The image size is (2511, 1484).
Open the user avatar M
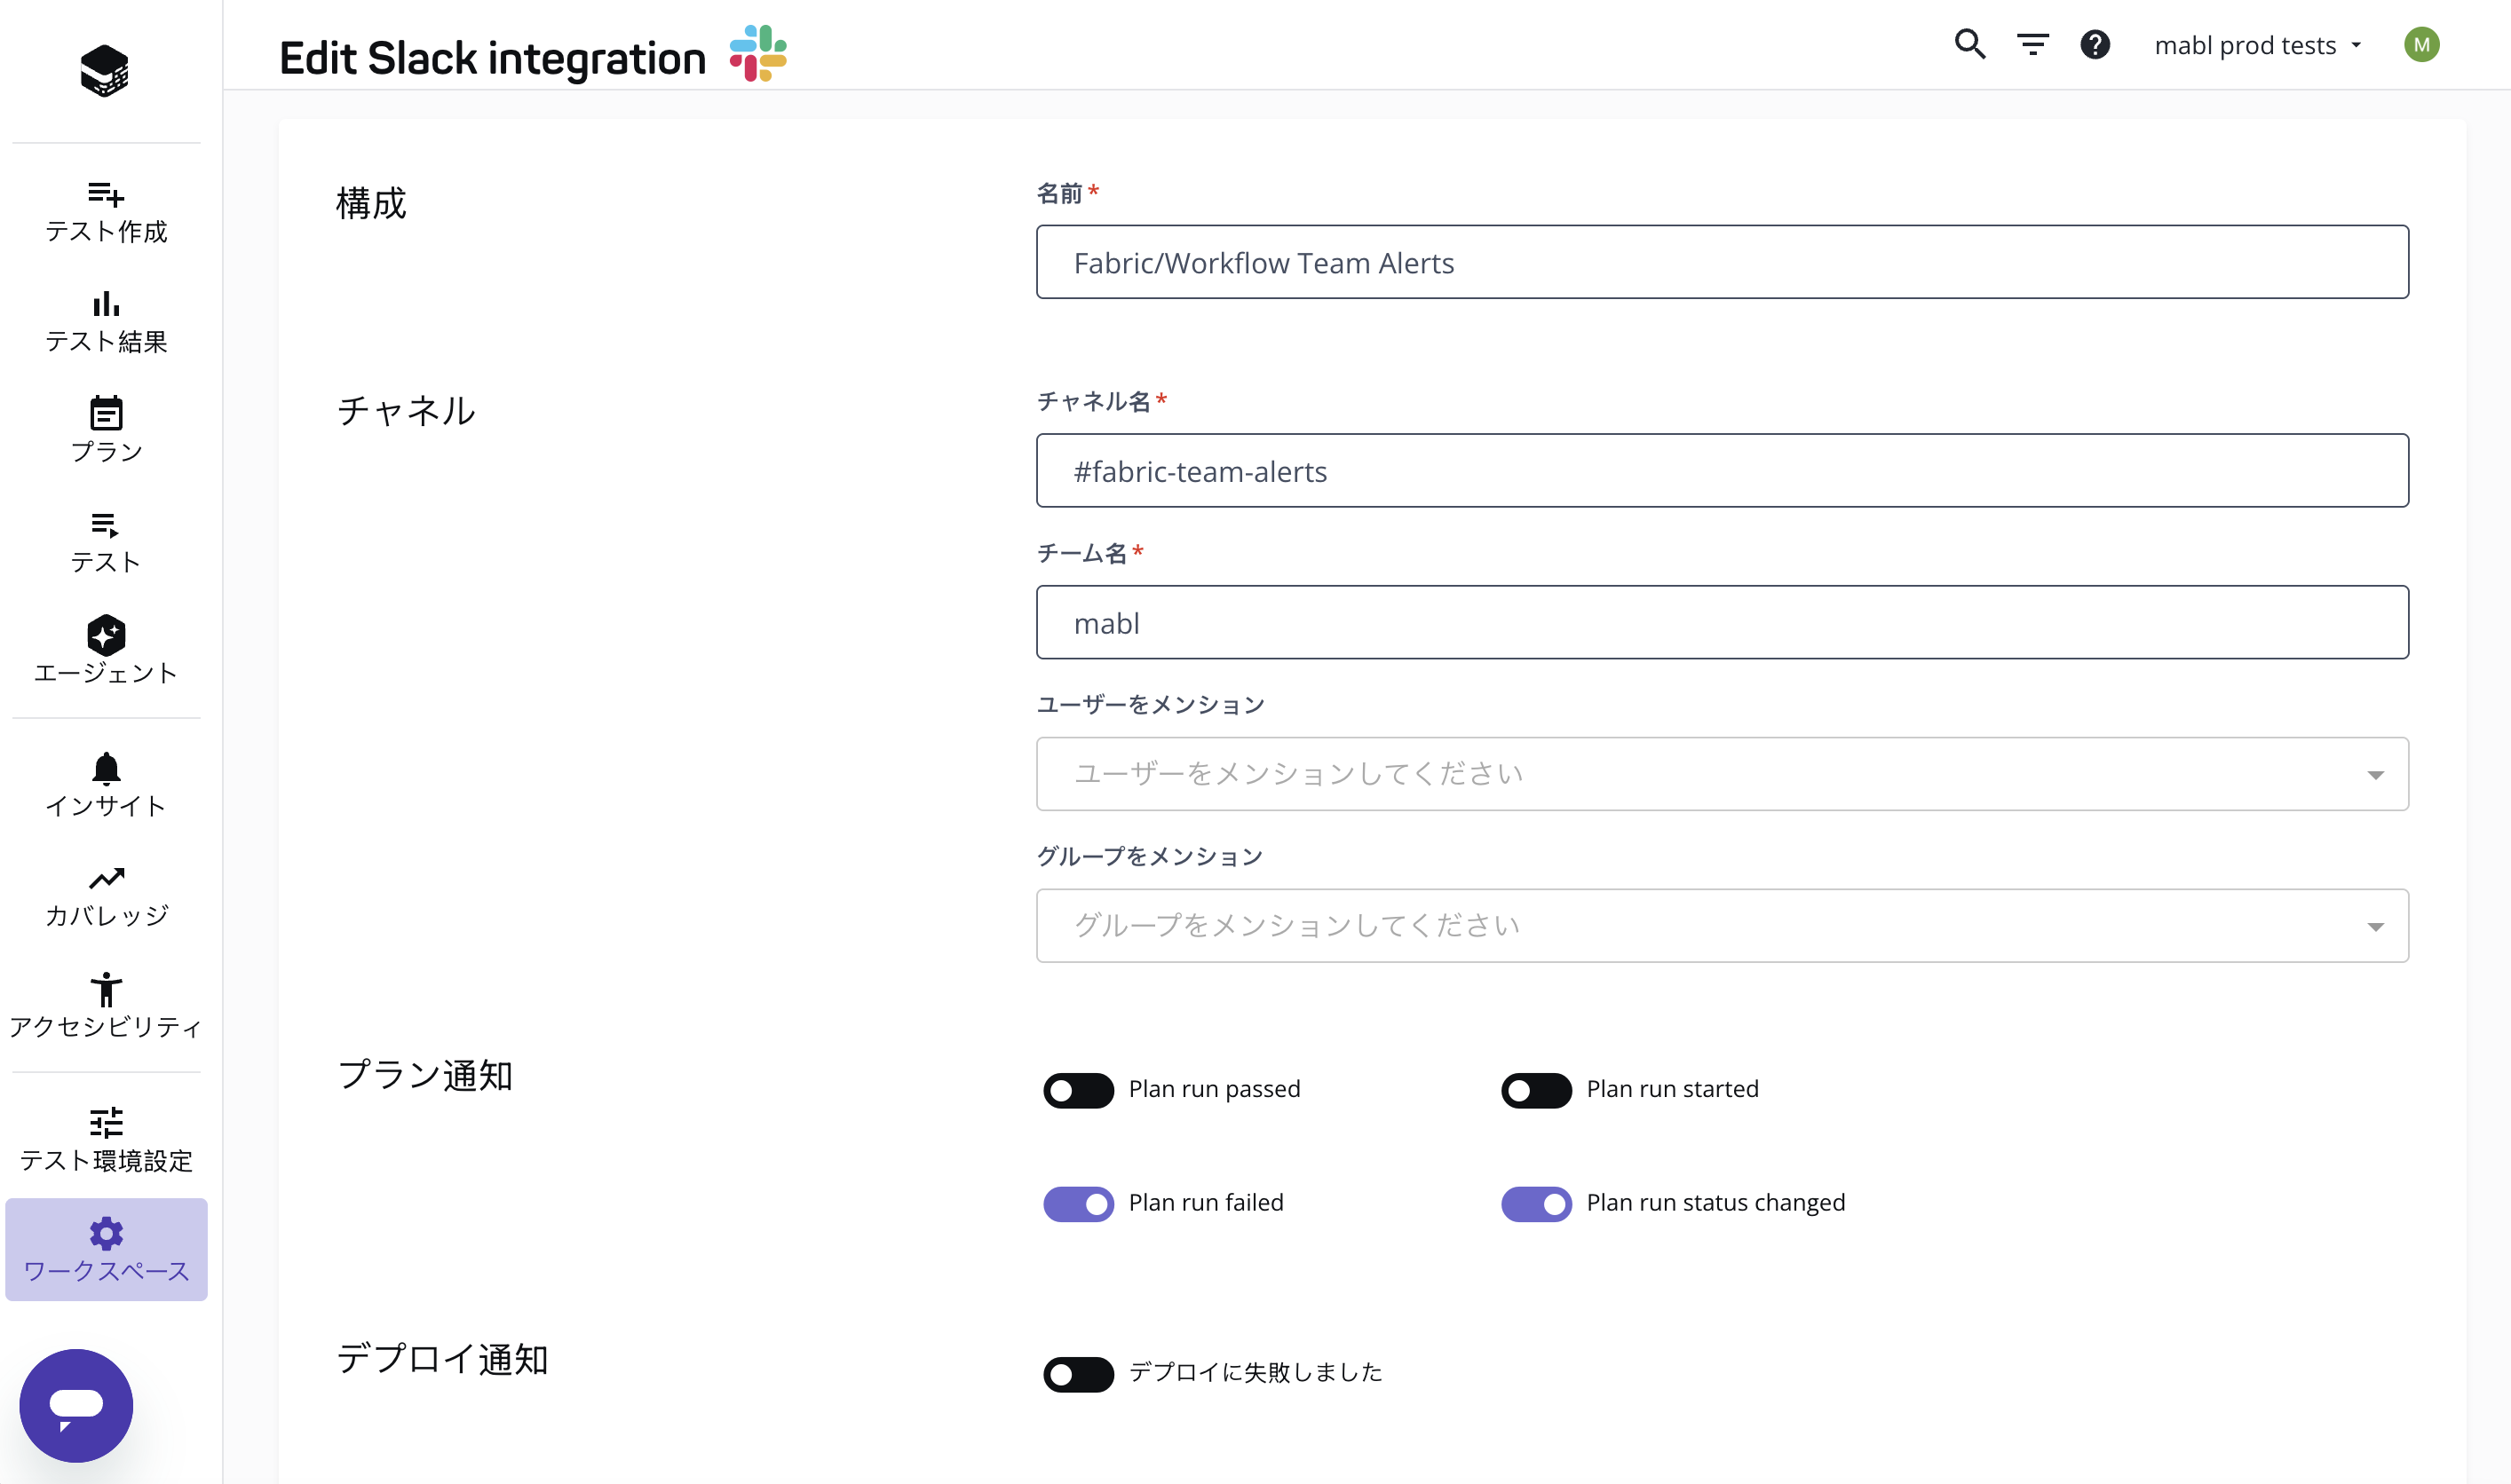[x=2421, y=44]
